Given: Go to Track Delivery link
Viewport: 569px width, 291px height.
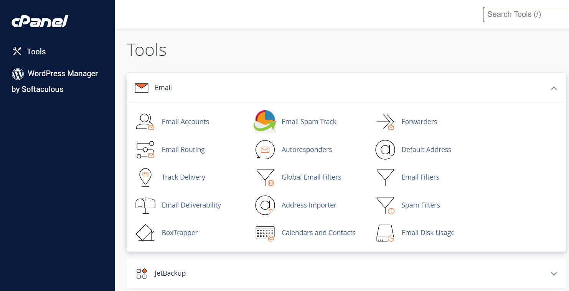Looking at the screenshot, I should coord(183,177).
